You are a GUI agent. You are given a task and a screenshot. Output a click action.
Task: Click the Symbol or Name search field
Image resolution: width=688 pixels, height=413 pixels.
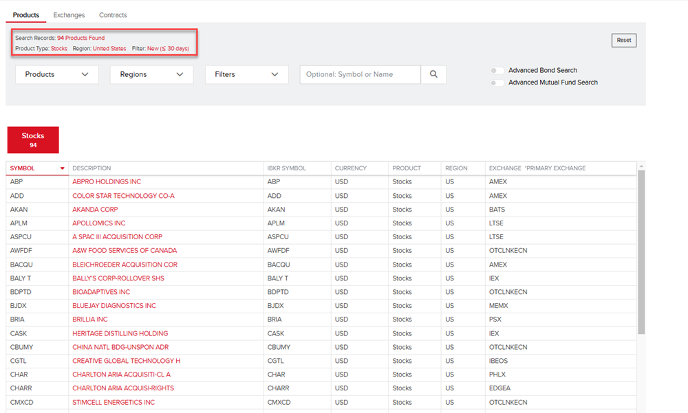pyautogui.click(x=361, y=74)
